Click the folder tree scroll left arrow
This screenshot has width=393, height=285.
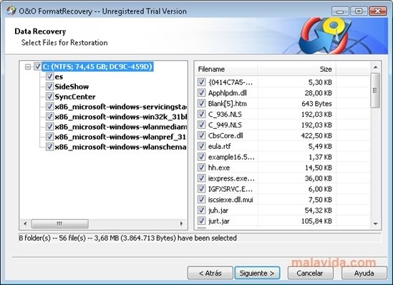pyautogui.click(x=25, y=223)
